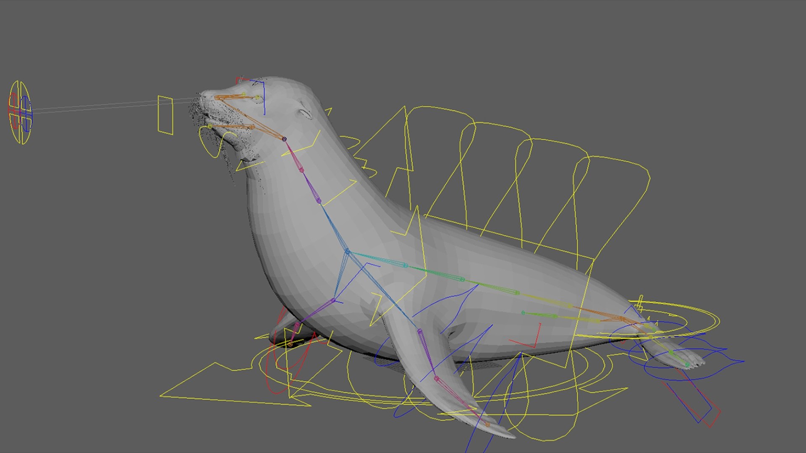Select the green tip joint of the hind flipper
806x453 pixels.
click(x=687, y=365)
